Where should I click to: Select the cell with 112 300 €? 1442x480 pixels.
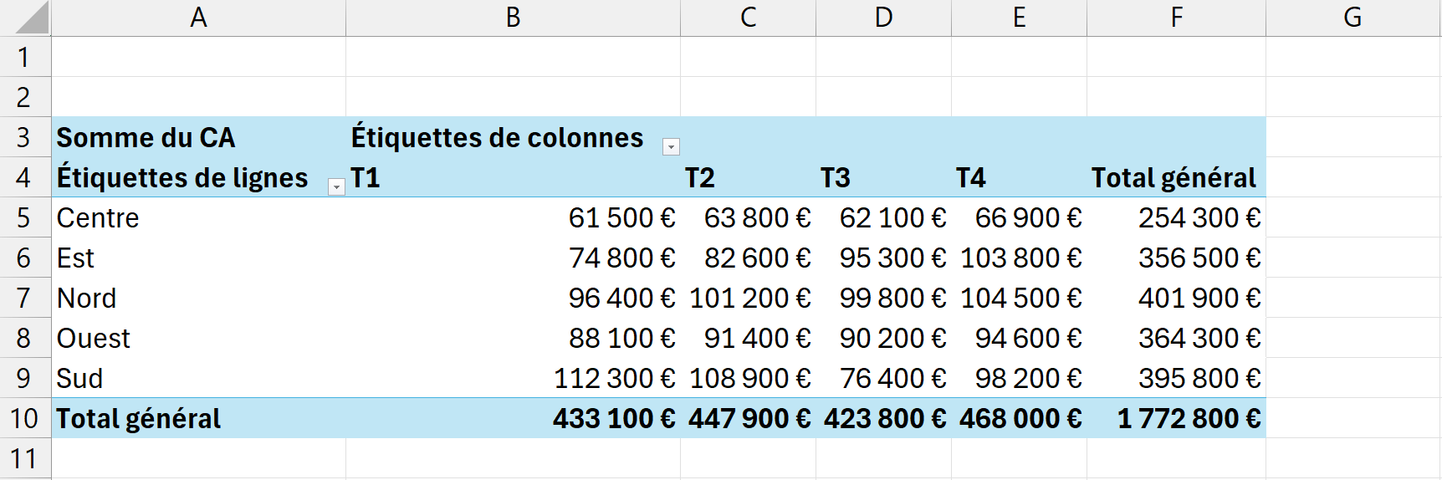514,378
